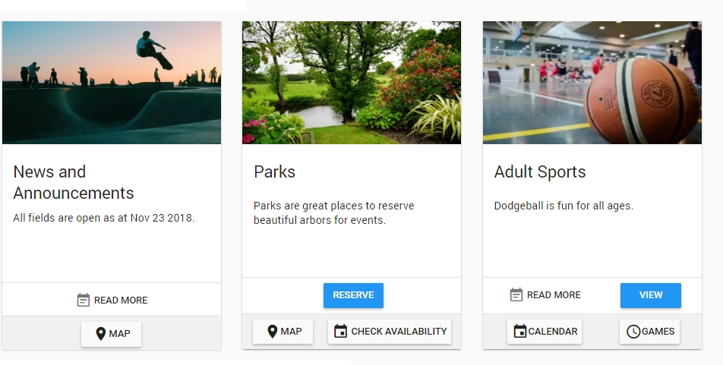Image resolution: width=723 pixels, height=365 pixels.
Task: Click the calendar icon in Adult Sports card
Action: 520,332
